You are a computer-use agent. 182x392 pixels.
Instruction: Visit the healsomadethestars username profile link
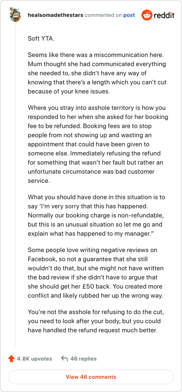coord(56,15)
